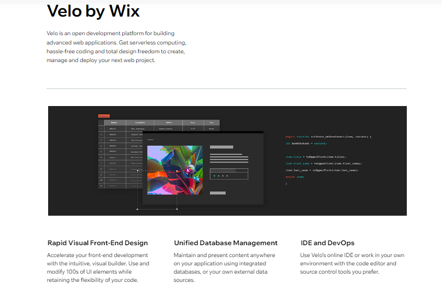Click the Velo intro description paragraph
Image resolution: width=442 pixels, height=300 pixels.
coord(116,47)
